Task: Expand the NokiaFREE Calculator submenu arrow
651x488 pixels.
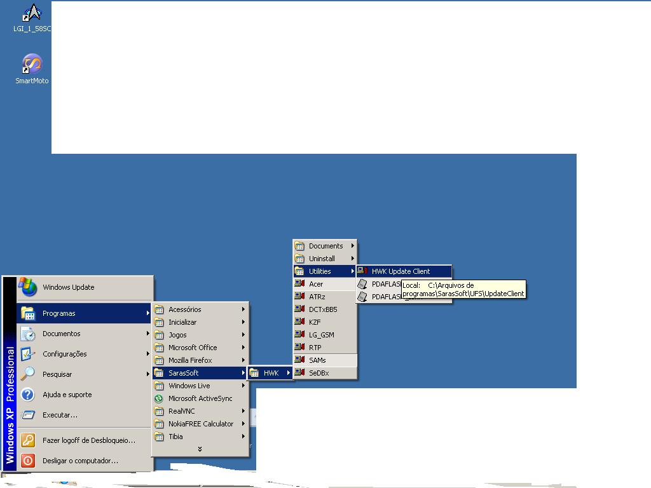Action: click(243, 424)
